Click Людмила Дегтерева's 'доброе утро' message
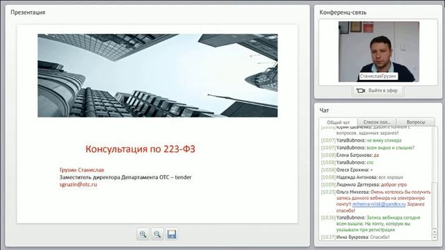This screenshot has height=250, width=445. tap(364, 185)
